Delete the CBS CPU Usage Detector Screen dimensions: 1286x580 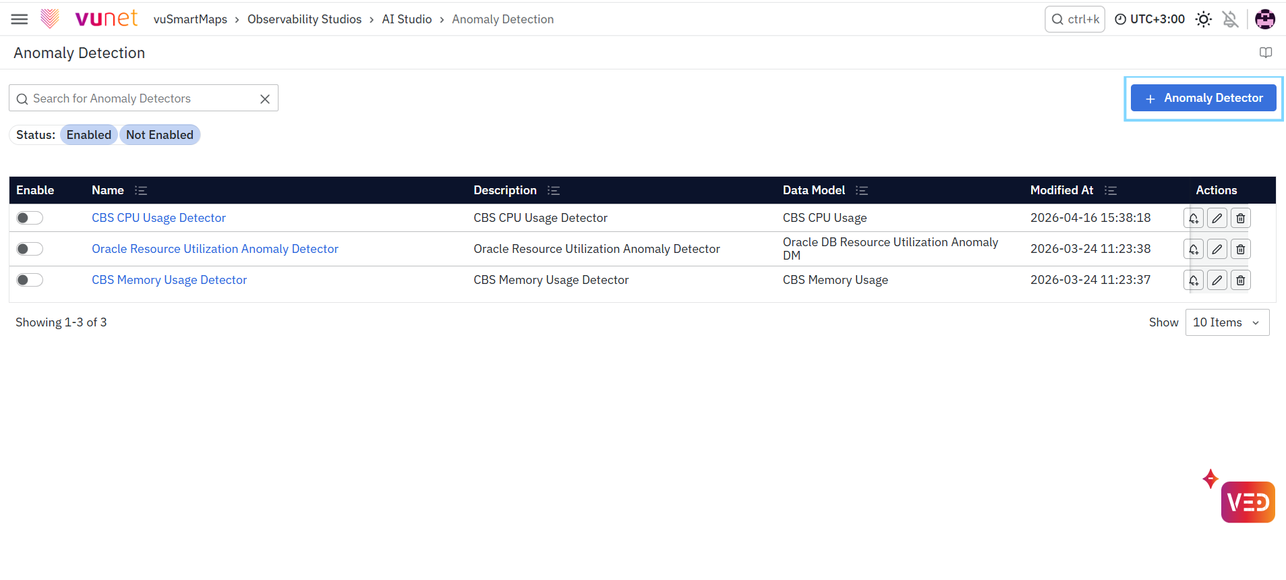coord(1241,219)
